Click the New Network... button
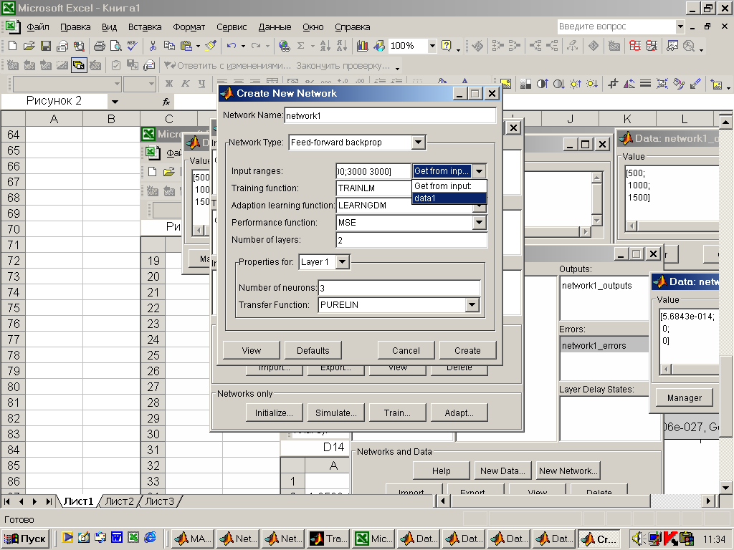Viewport: 734px width, 550px height. pyautogui.click(x=568, y=471)
